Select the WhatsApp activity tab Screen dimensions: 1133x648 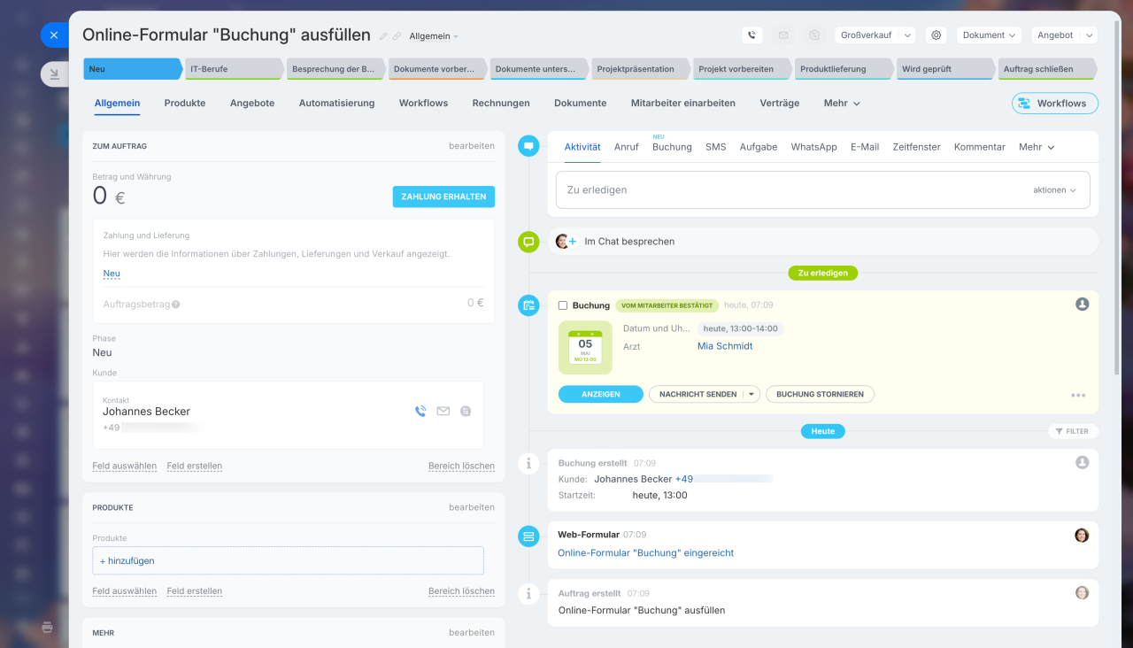pyautogui.click(x=814, y=147)
